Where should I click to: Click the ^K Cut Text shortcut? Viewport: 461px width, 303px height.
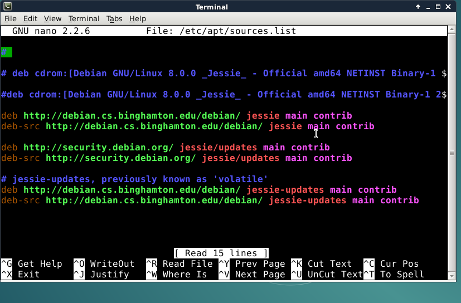(x=322, y=264)
